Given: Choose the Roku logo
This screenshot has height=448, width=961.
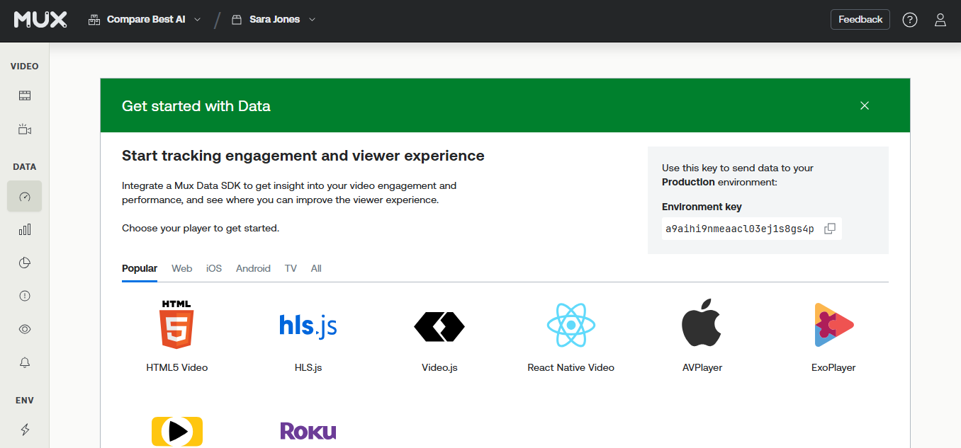Looking at the screenshot, I should point(308,431).
